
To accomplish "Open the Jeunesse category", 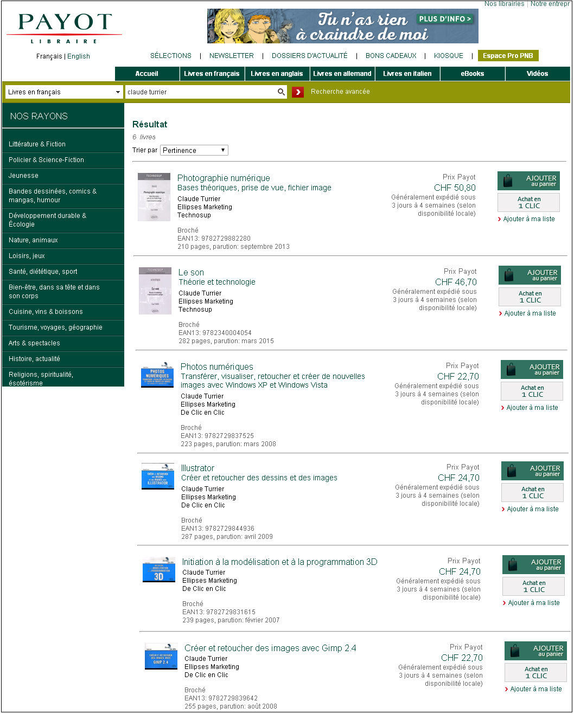I will (x=63, y=176).
